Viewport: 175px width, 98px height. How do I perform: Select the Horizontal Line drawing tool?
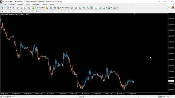pyautogui.click(x=14, y=11)
